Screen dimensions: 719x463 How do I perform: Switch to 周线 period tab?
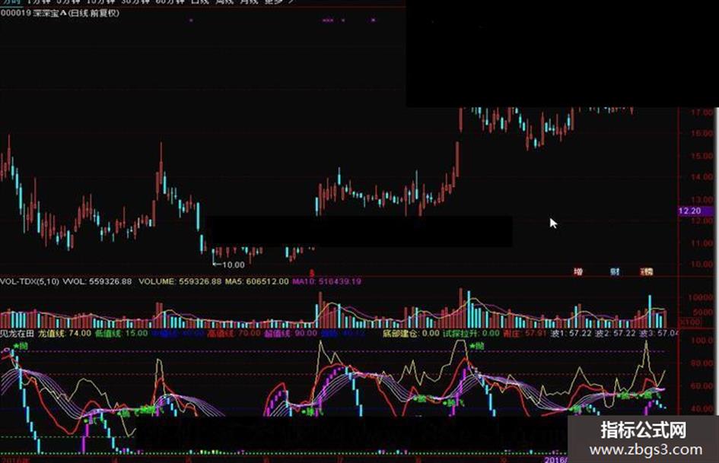[x=225, y=2]
